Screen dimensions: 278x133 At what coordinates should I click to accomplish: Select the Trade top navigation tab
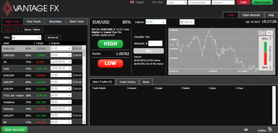(x=231, y=15)
